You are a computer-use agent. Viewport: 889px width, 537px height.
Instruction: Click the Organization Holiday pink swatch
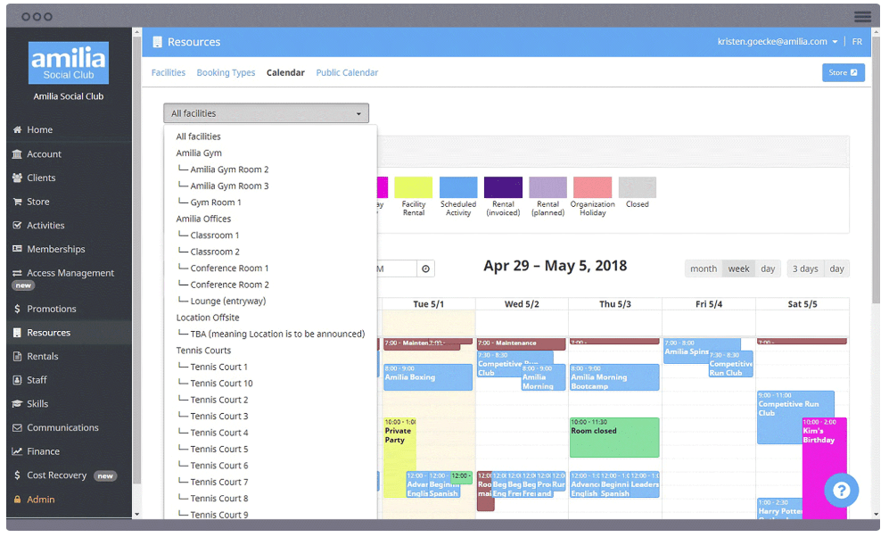tap(592, 187)
